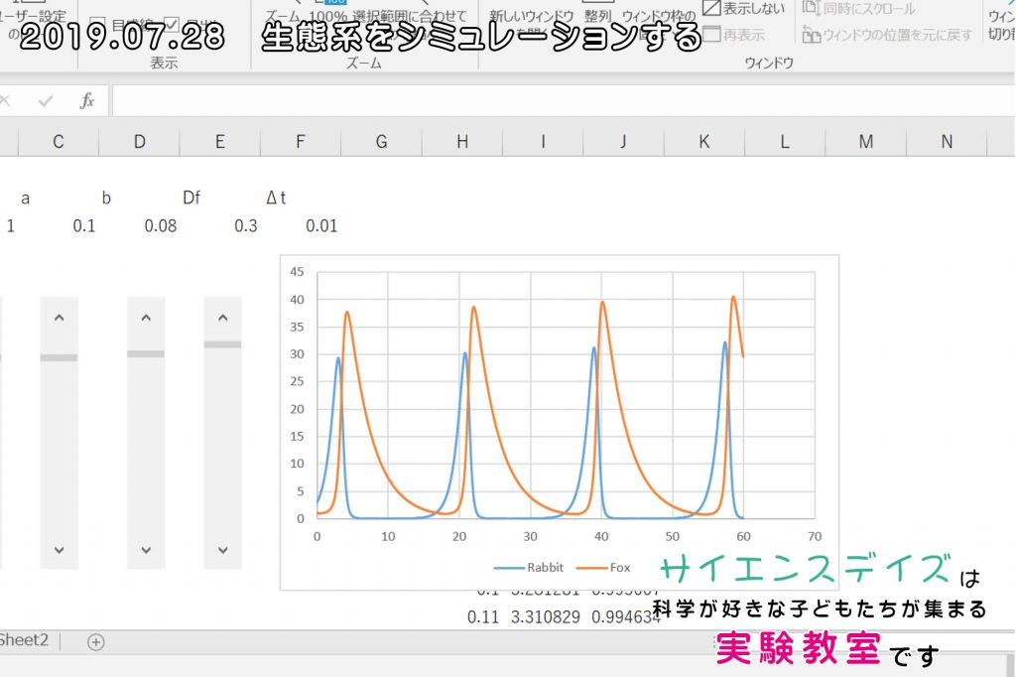
Task: Select column D header
Action: pyautogui.click(x=139, y=141)
